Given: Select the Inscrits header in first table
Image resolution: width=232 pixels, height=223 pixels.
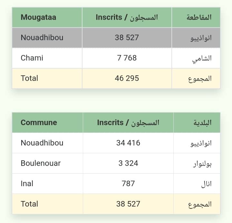Looking at the screenshot, I should coord(127,17).
